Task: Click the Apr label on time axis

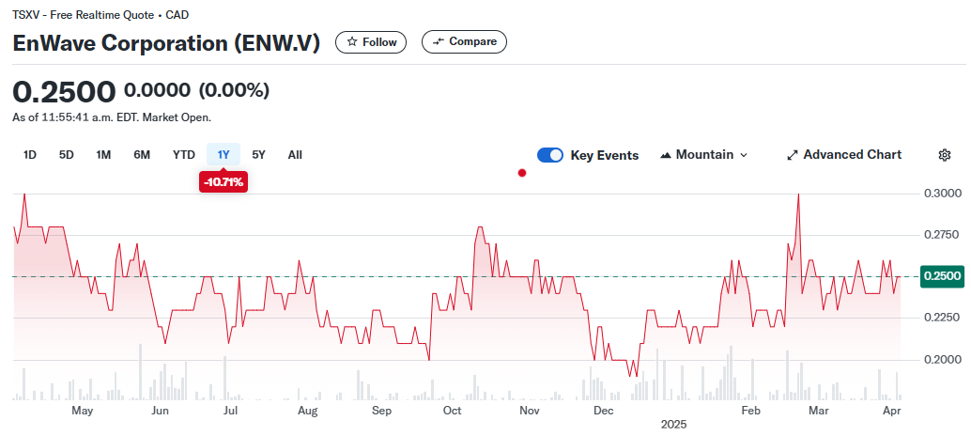Action: pyautogui.click(x=891, y=412)
